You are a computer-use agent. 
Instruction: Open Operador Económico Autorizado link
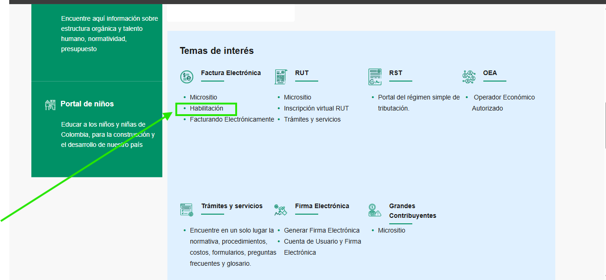point(503,103)
